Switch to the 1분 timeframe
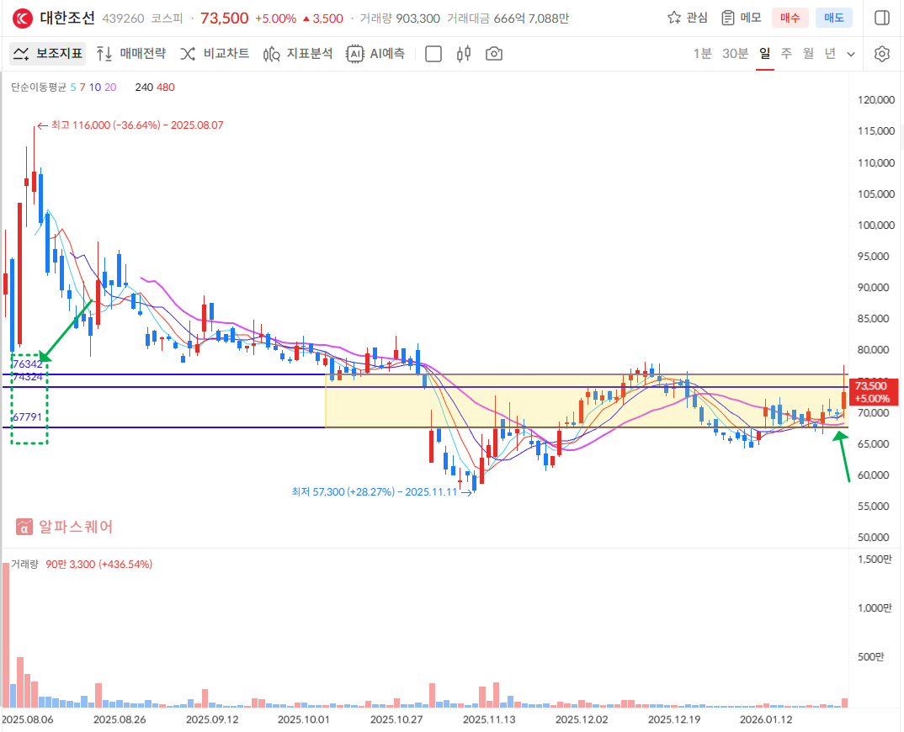This screenshot has width=904, height=732. 702,54
